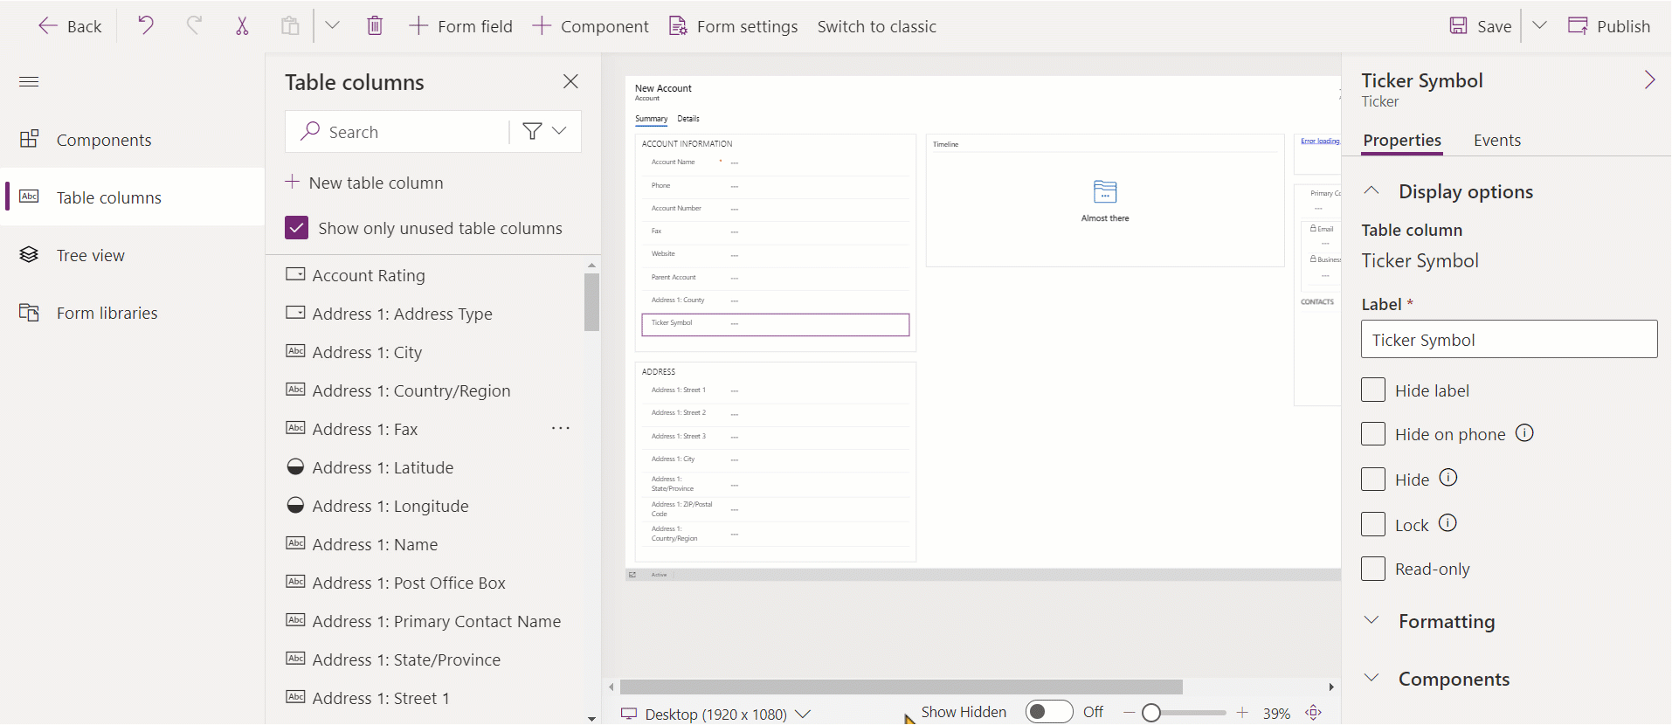Collapse properties pane with right chevron
The image size is (1672, 725).
[x=1649, y=80]
